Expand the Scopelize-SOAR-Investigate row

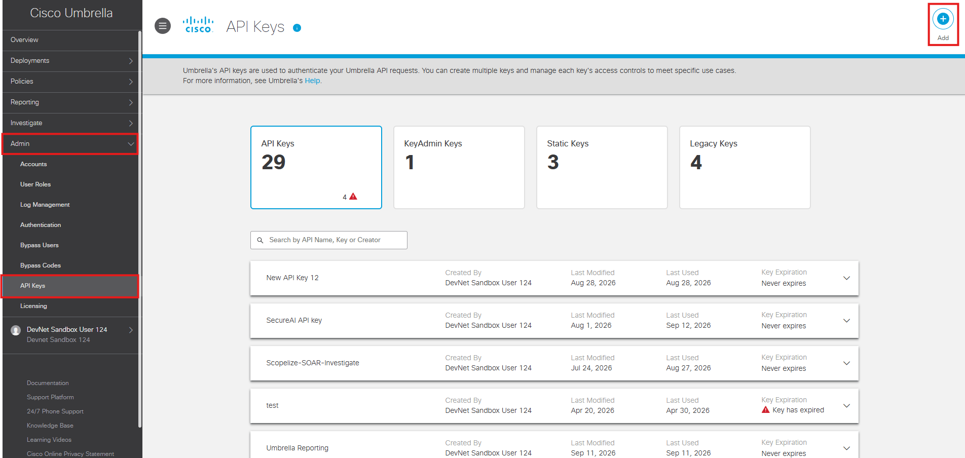tap(846, 363)
